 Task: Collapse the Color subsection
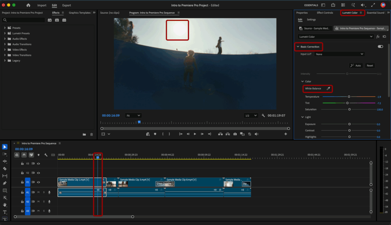(x=302, y=82)
